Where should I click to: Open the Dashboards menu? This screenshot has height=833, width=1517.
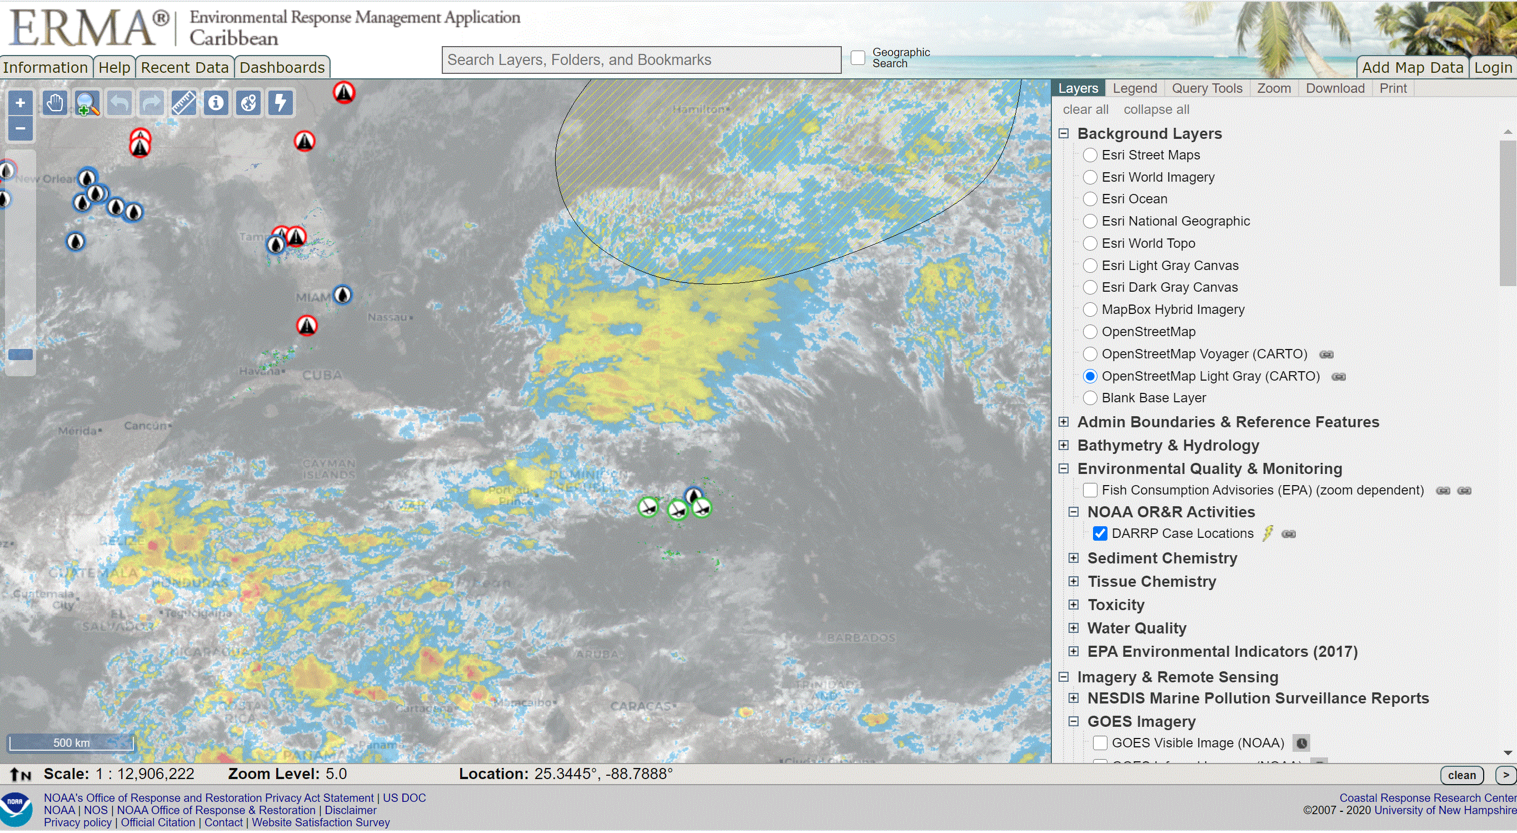pyautogui.click(x=282, y=67)
